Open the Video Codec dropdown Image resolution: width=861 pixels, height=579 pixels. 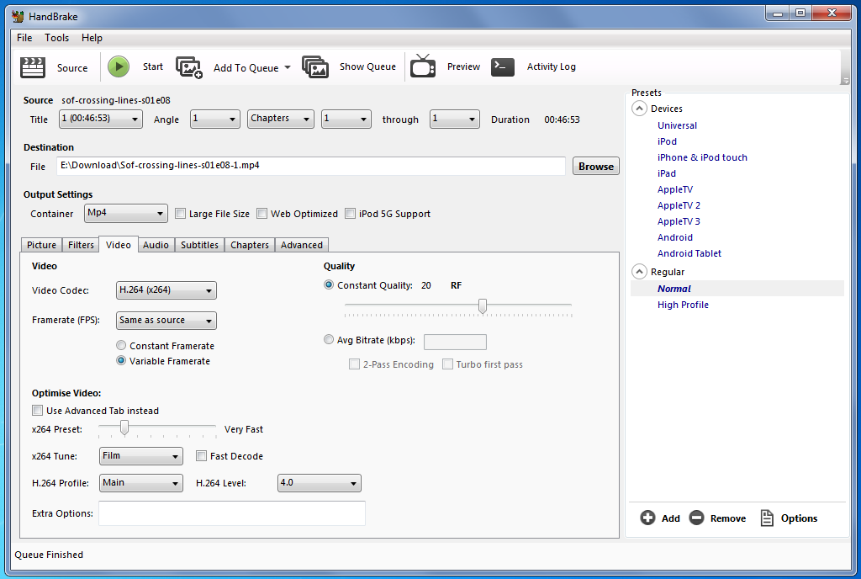(166, 290)
